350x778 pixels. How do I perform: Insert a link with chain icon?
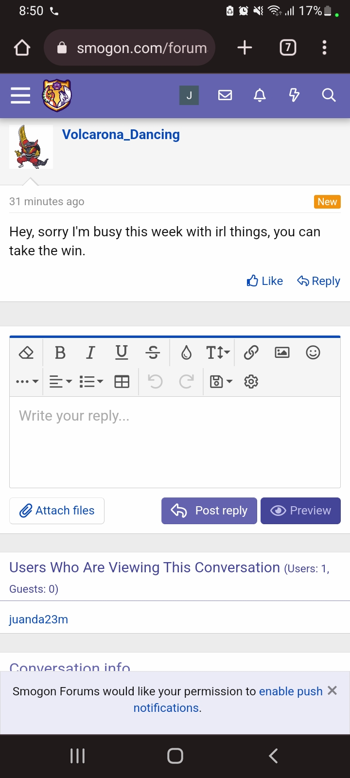[251, 353]
